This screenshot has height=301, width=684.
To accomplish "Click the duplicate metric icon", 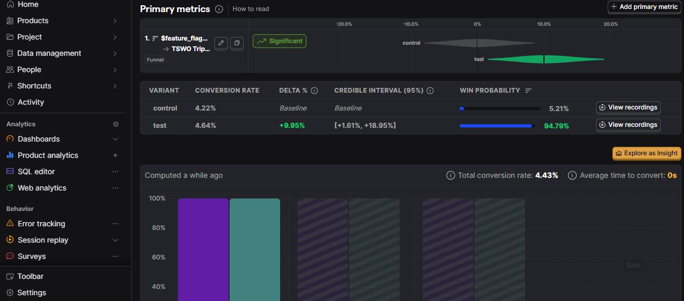I will point(237,43).
